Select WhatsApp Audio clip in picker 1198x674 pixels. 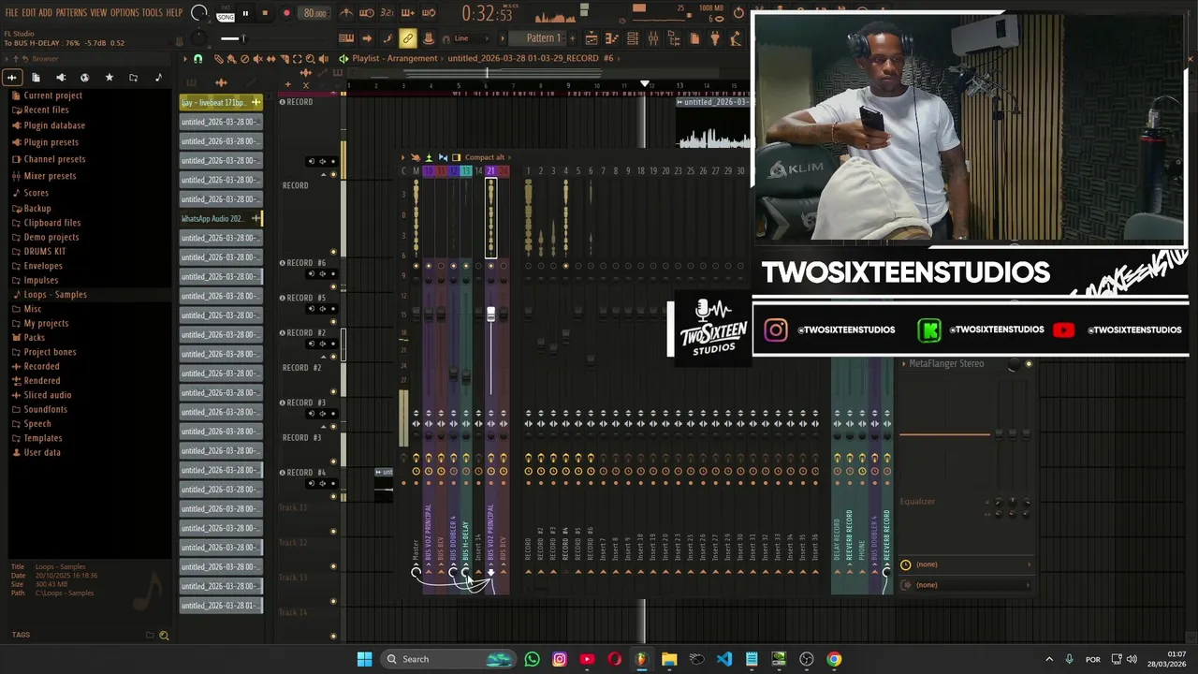coord(221,218)
